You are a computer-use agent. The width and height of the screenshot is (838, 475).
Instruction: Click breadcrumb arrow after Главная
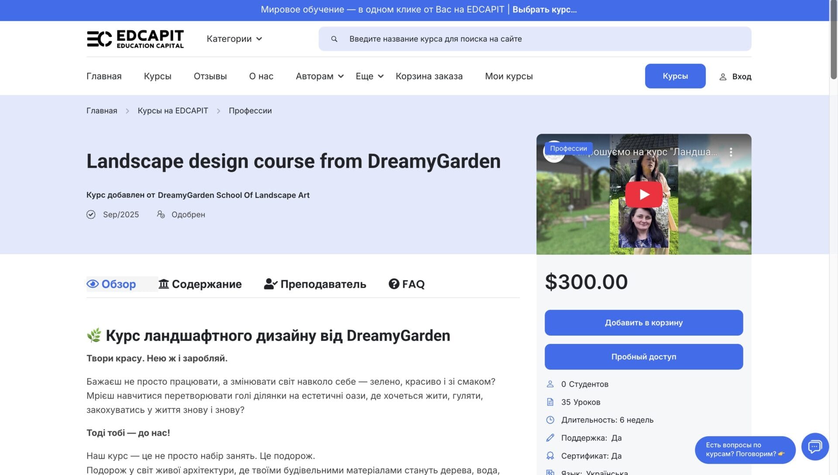click(127, 111)
